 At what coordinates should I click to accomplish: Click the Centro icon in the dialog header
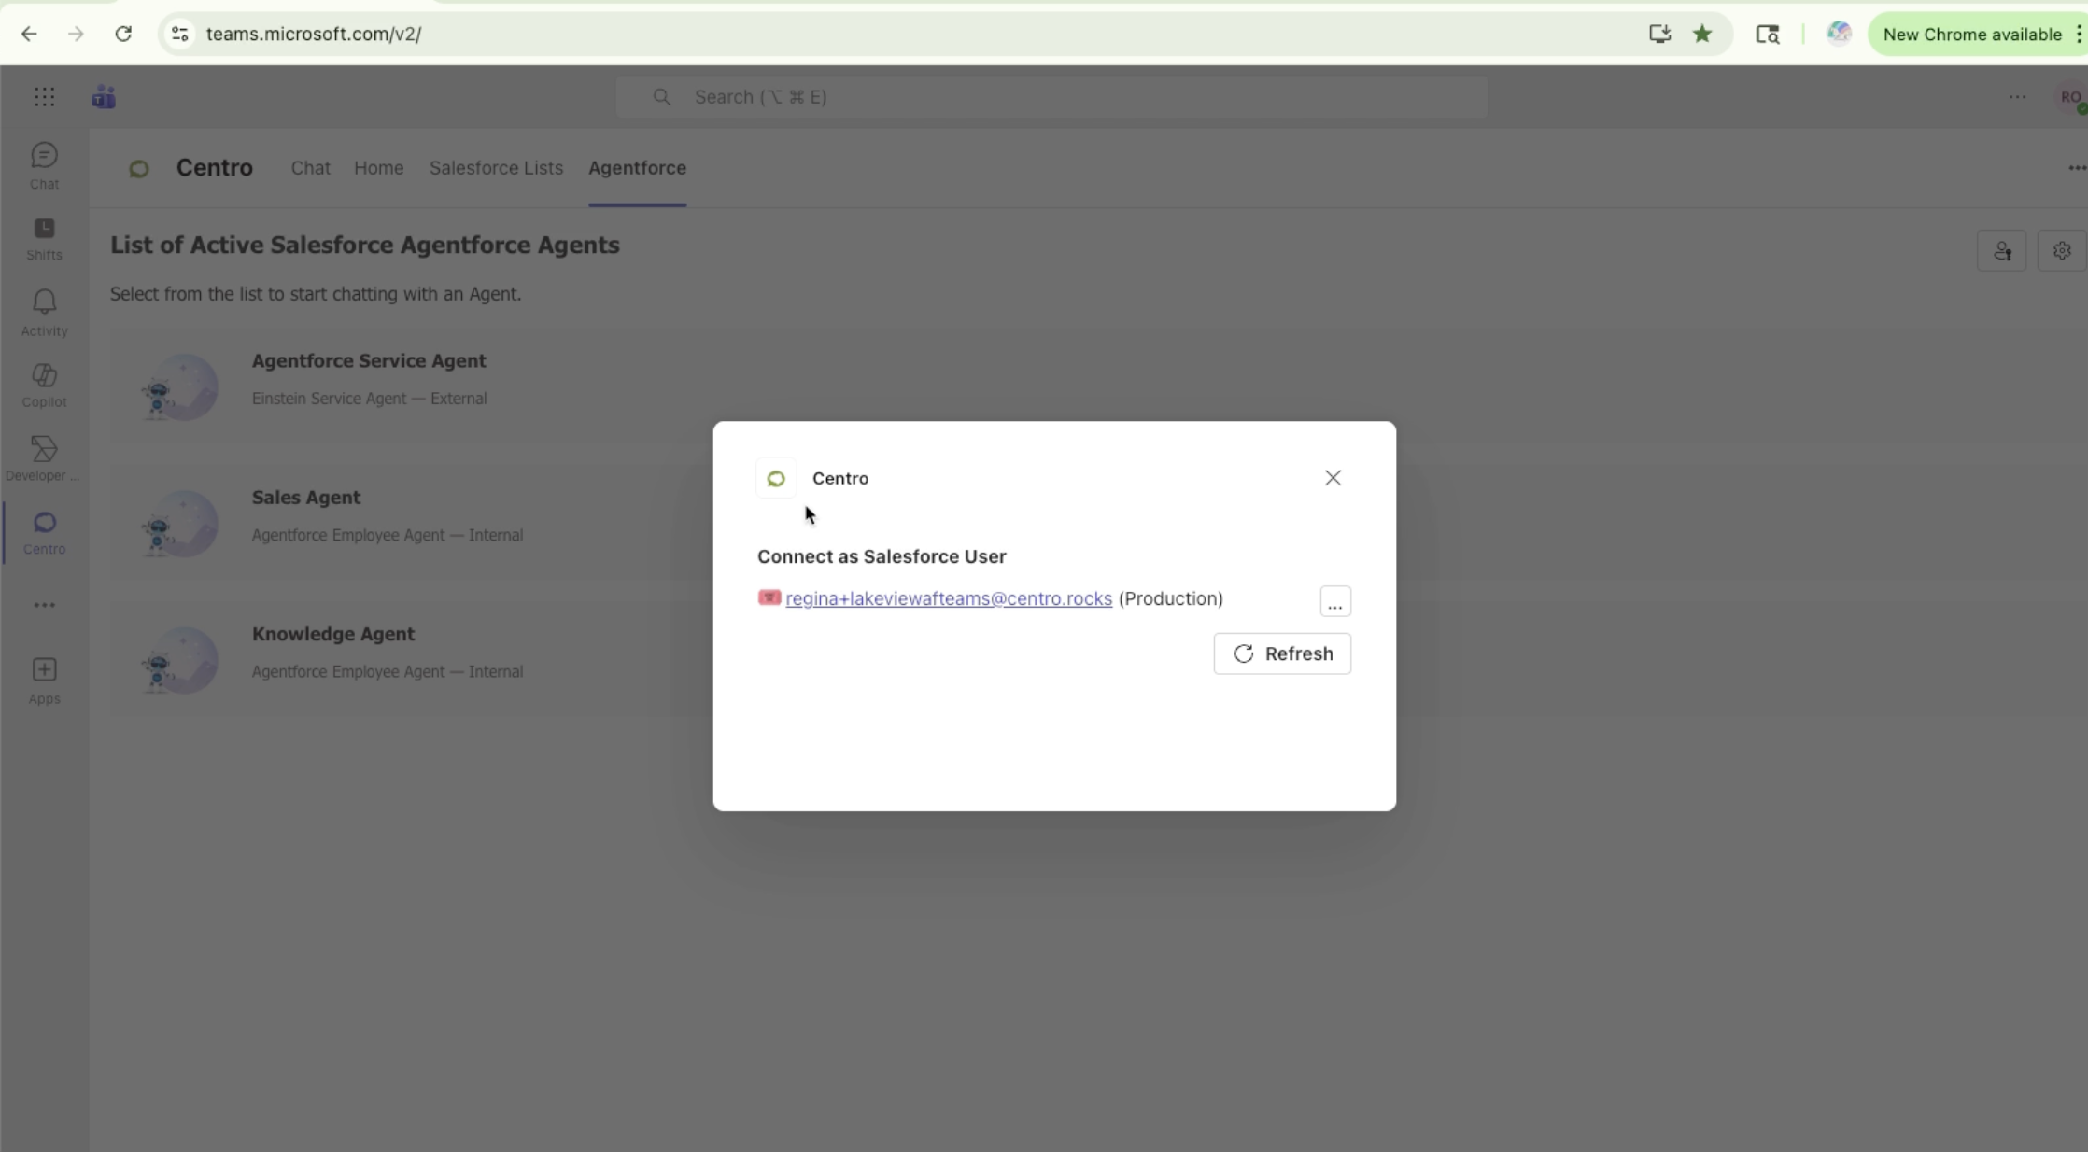(x=776, y=479)
